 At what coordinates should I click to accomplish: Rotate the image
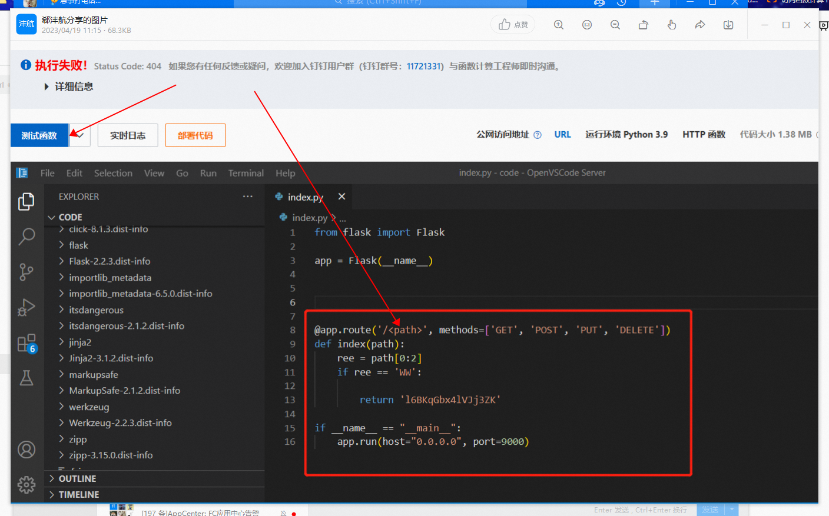coord(644,25)
